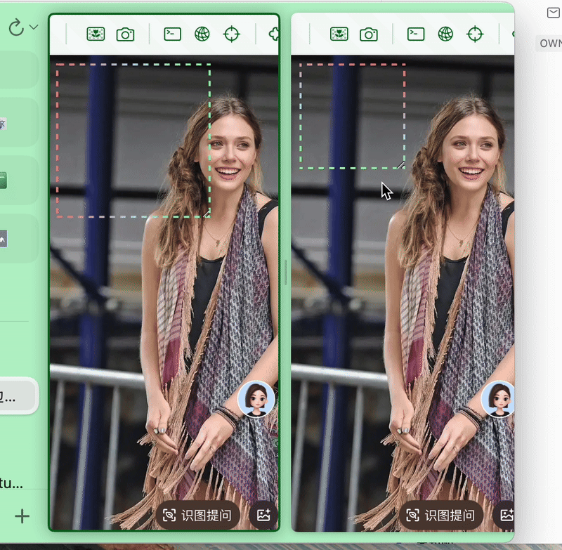Click 识图提问 button in left pane
Viewport: 562px width, 550px height.
coord(197,516)
